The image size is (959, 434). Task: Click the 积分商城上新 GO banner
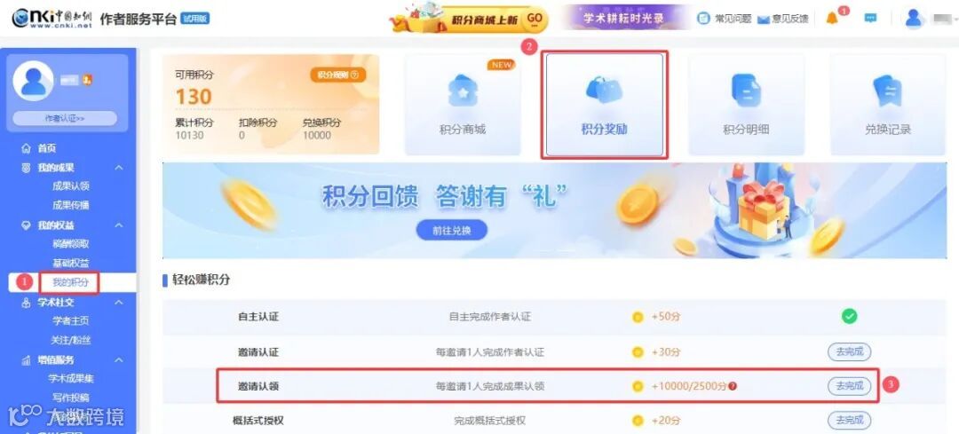(x=469, y=19)
